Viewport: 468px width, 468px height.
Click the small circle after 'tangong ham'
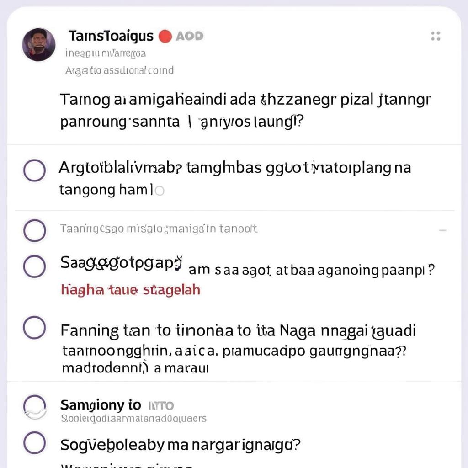160,191
